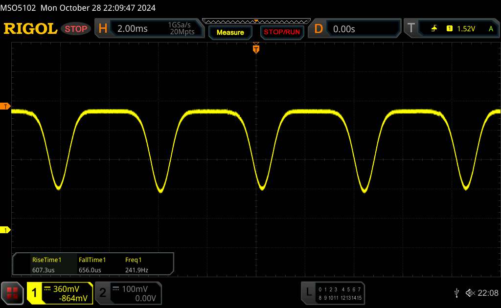Click the USB connection status icon
Viewport: 501px width, 308px height.
[456, 293]
